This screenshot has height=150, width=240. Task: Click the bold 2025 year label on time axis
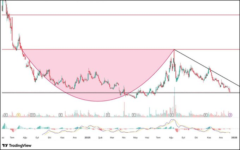click(x=88, y=138)
